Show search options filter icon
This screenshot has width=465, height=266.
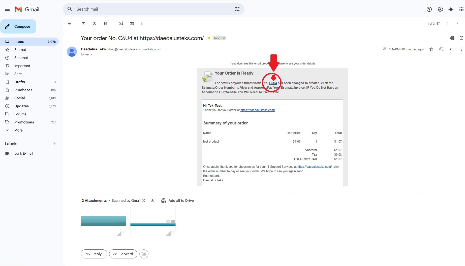(237, 9)
